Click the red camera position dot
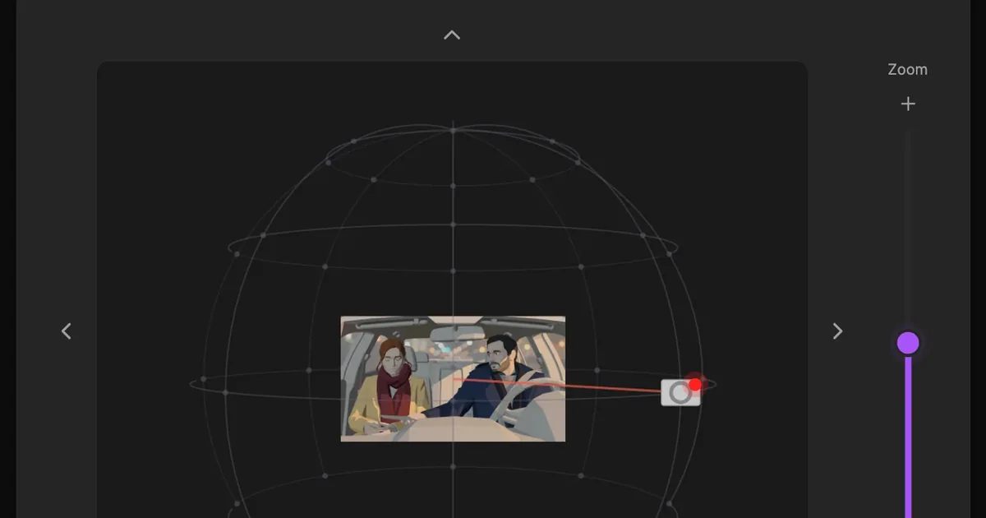Image resolution: width=986 pixels, height=518 pixels. [x=695, y=384]
